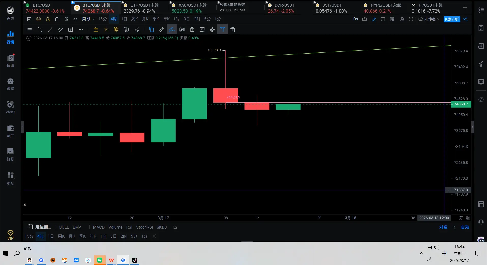Viewport: 487px width, 265px height.
Task: Open the 策略 strategy section
Action: (x=10, y=84)
